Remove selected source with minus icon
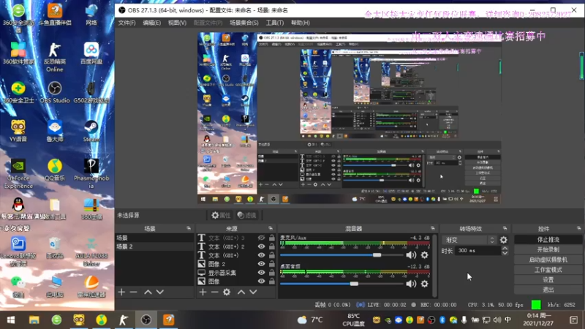 click(214, 292)
